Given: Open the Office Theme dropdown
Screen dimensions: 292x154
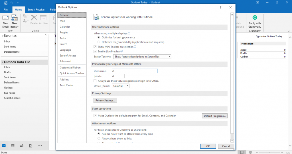Looking at the screenshot, I should (121, 86).
